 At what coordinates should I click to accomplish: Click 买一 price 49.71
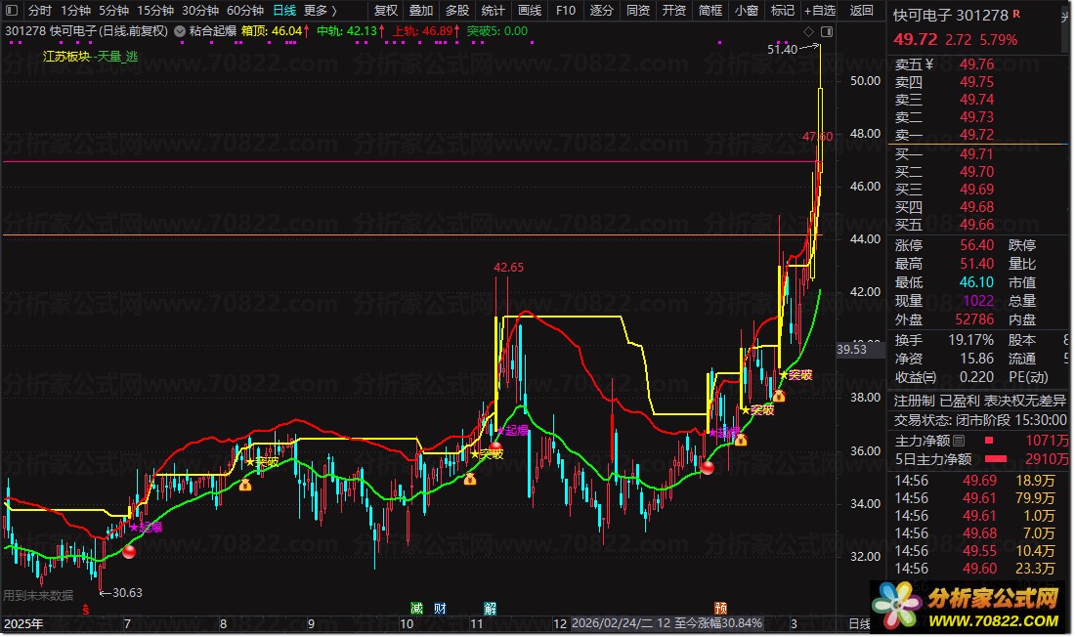(976, 153)
